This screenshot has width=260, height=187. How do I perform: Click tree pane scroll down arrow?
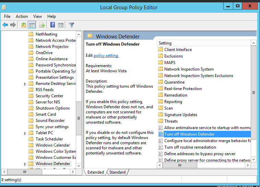[79, 166]
